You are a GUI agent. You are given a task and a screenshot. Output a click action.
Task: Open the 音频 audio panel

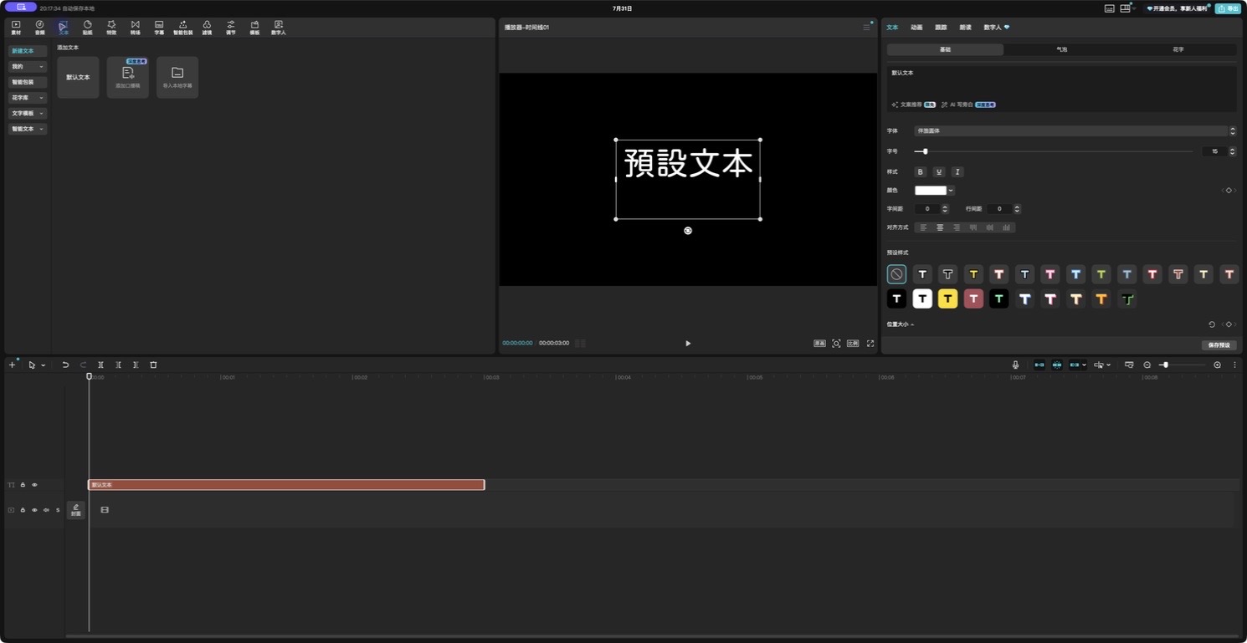(x=39, y=28)
